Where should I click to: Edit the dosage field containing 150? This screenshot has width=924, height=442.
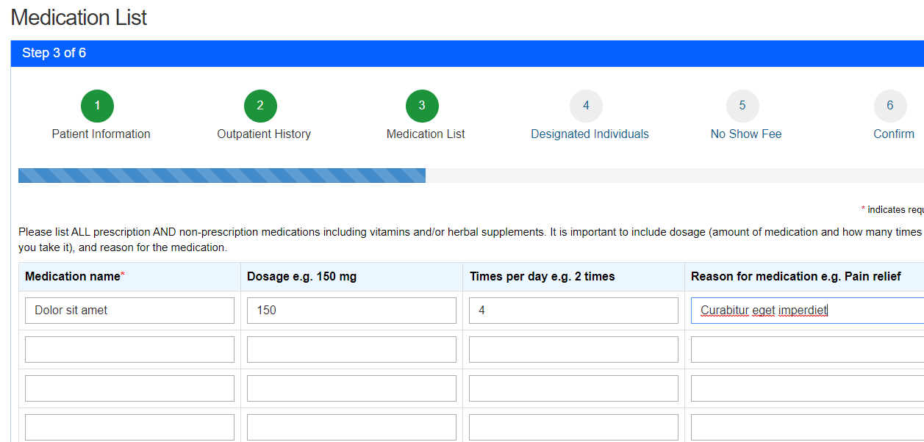click(351, 311)
